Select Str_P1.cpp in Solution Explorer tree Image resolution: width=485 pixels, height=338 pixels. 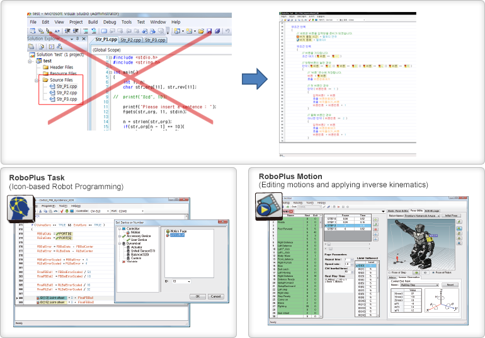(x=67, y=86)
